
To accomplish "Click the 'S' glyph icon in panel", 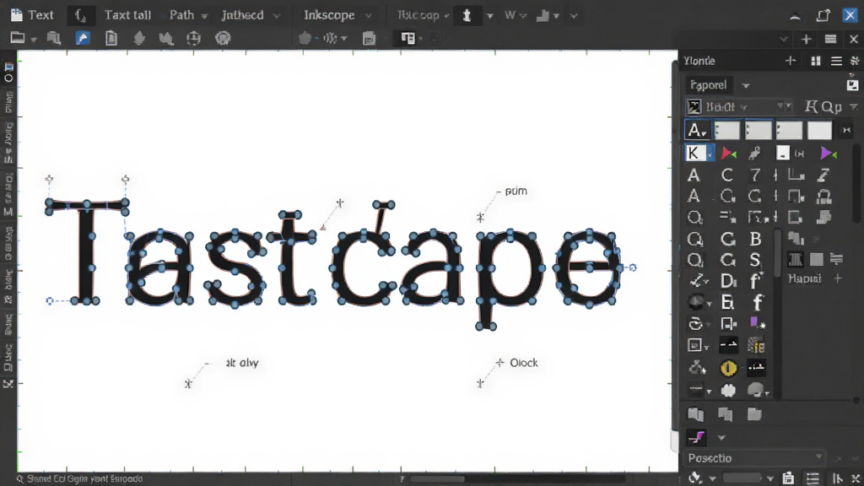I will [x=755, y=260].
